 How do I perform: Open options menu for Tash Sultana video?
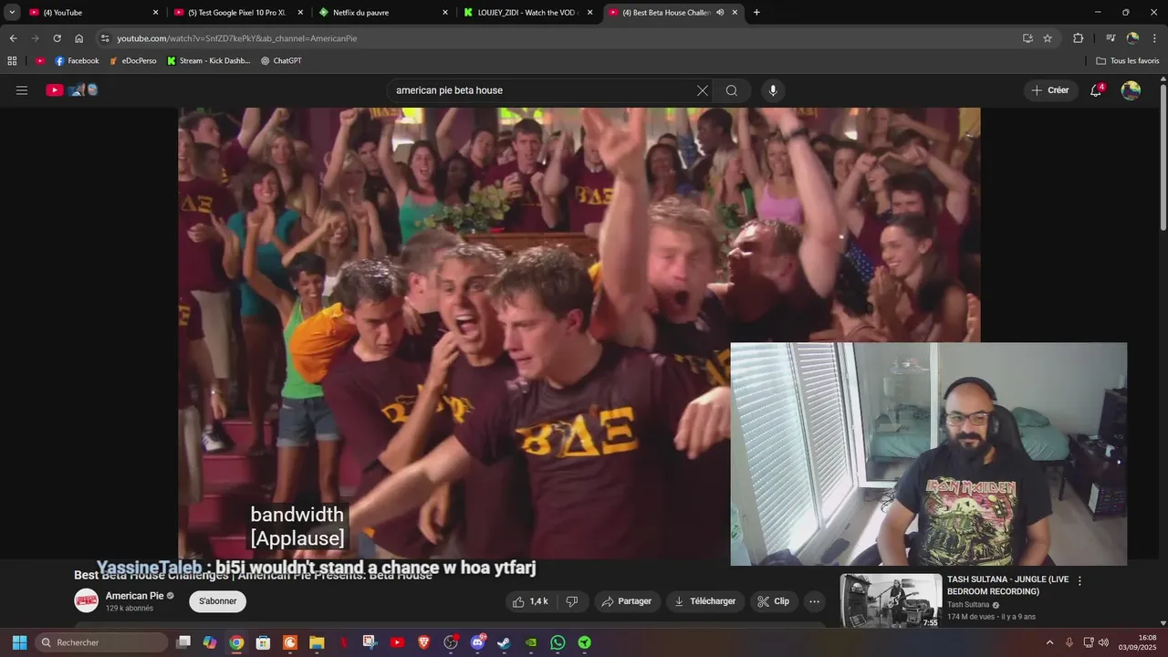coord(1079,580)
